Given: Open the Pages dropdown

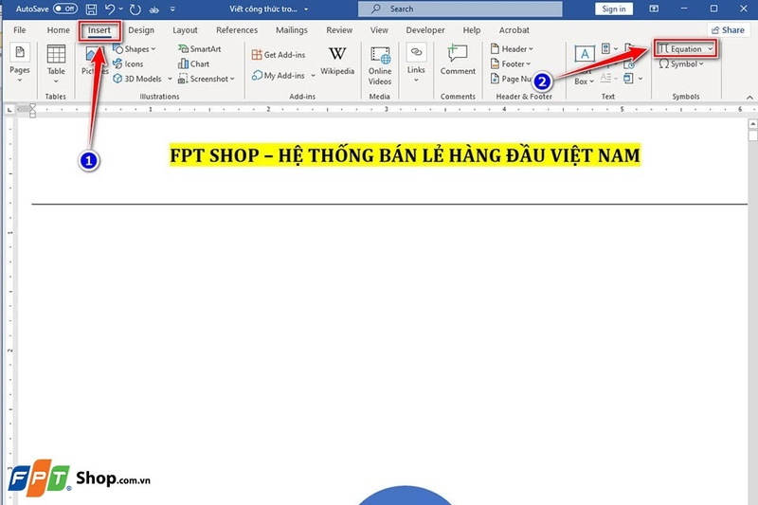Looking at the screenshot, I should [20, 63].
